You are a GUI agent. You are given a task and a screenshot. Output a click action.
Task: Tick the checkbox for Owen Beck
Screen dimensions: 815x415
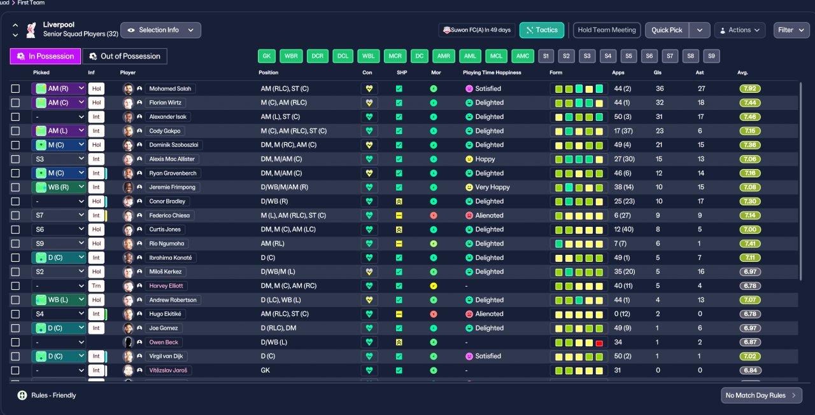click(x=15, y=342)
